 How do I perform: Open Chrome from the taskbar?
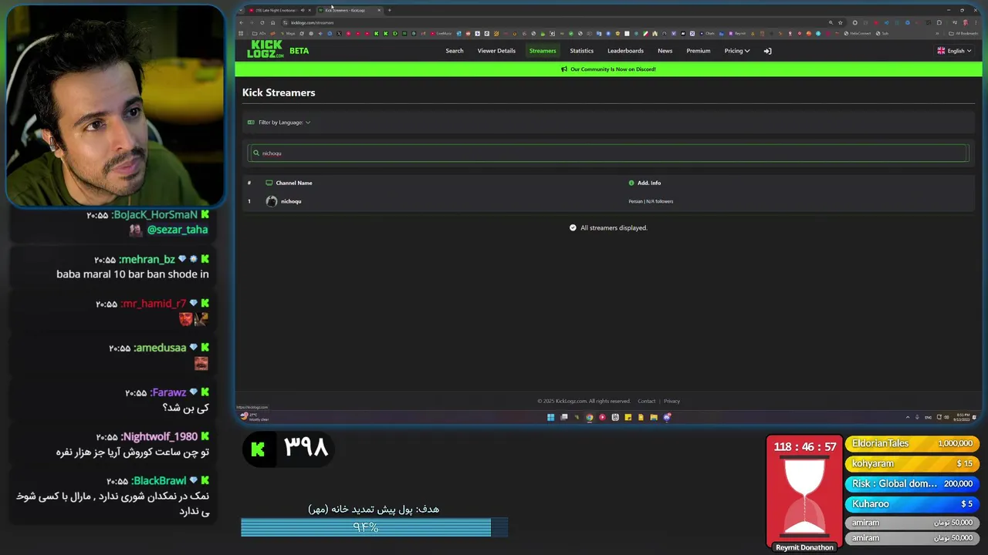(590, 417)
